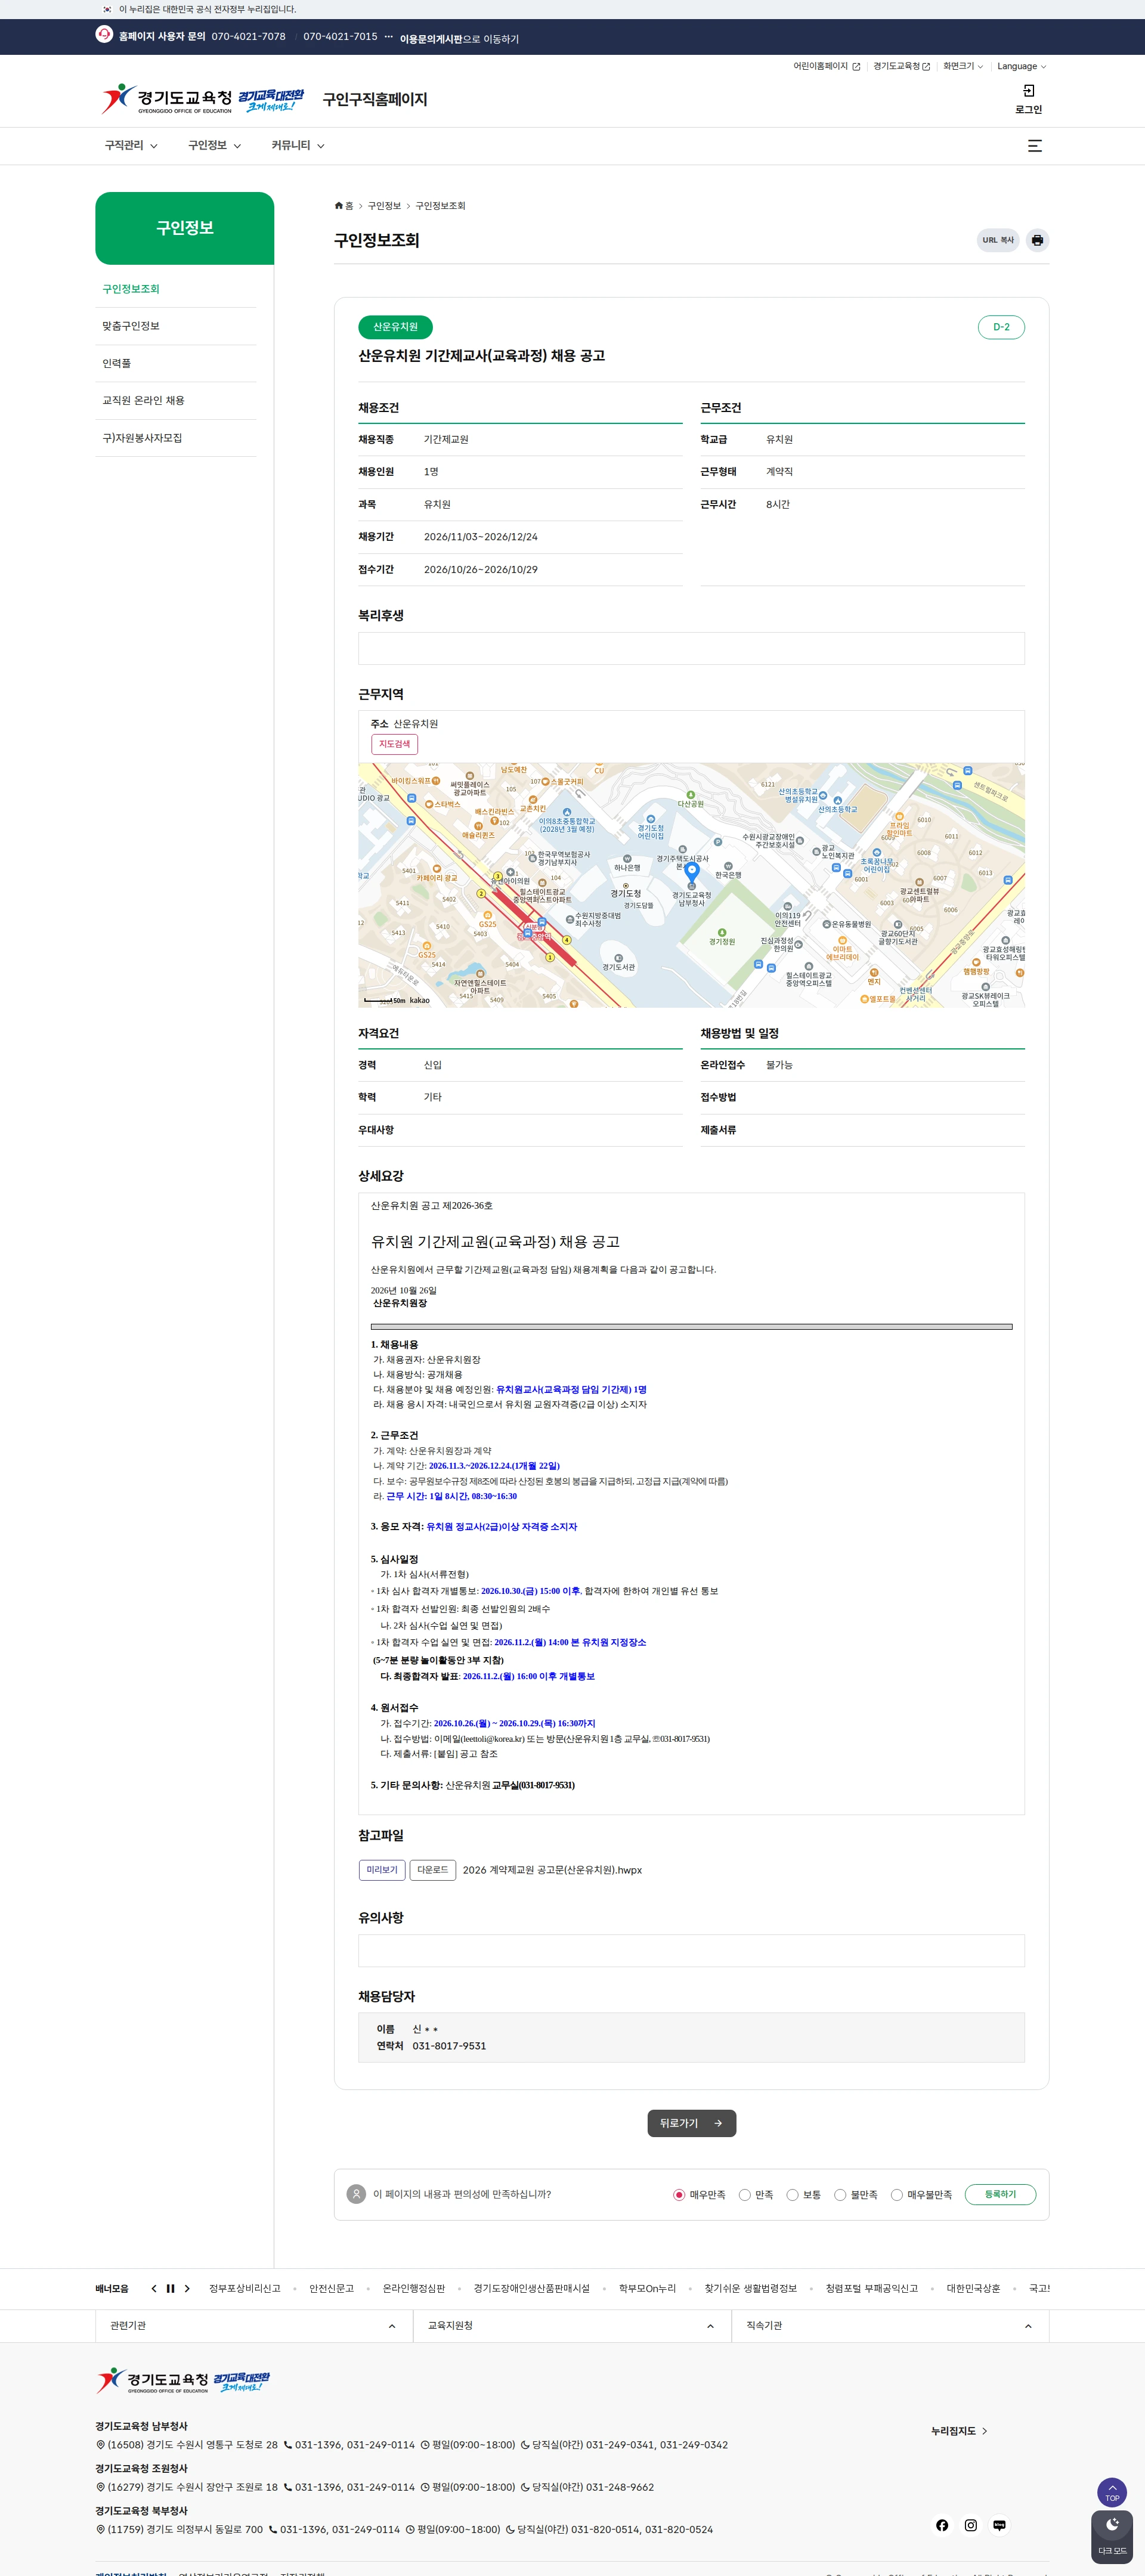Click the home breadcrumb icon
The image size is (1145, 2576).
click(x=339, y=206)
